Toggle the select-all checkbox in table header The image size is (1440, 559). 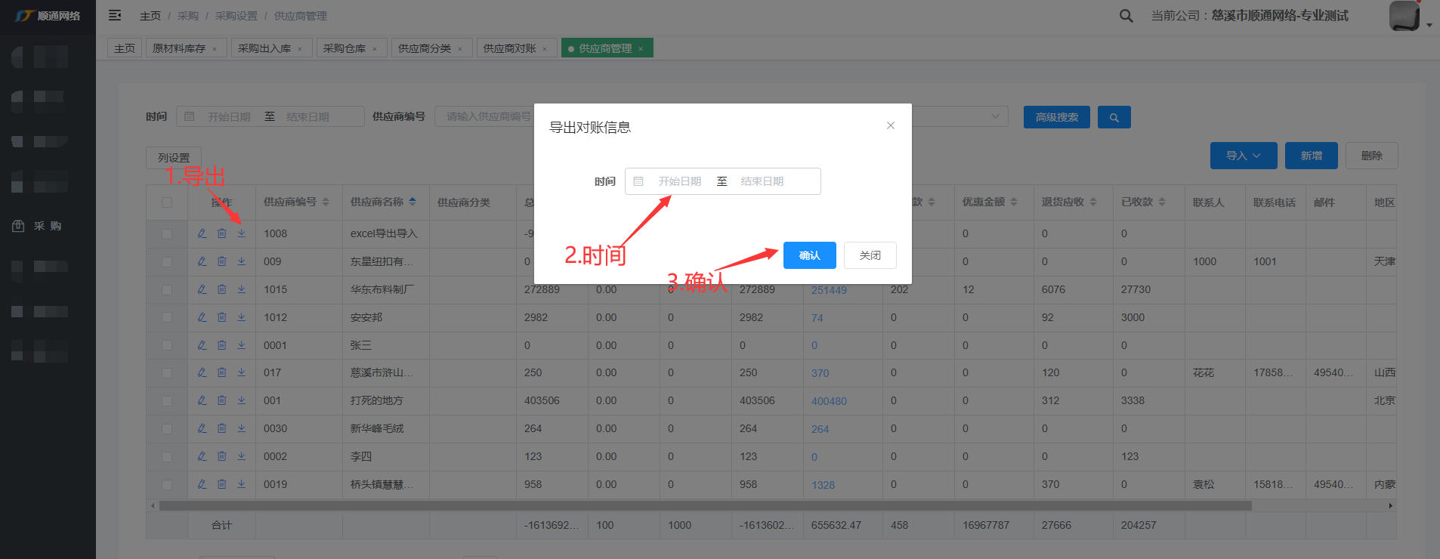coord(167,202)
